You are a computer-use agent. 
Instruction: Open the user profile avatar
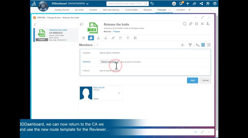coord(174,3)
